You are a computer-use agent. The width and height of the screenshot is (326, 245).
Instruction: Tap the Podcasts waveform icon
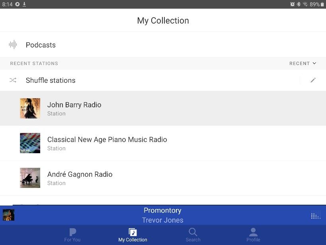(13, 45)
